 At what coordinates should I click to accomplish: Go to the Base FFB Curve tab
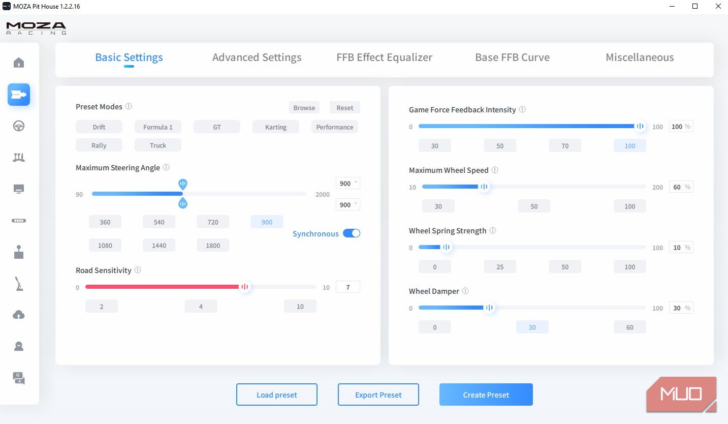[x=512, y=57]
